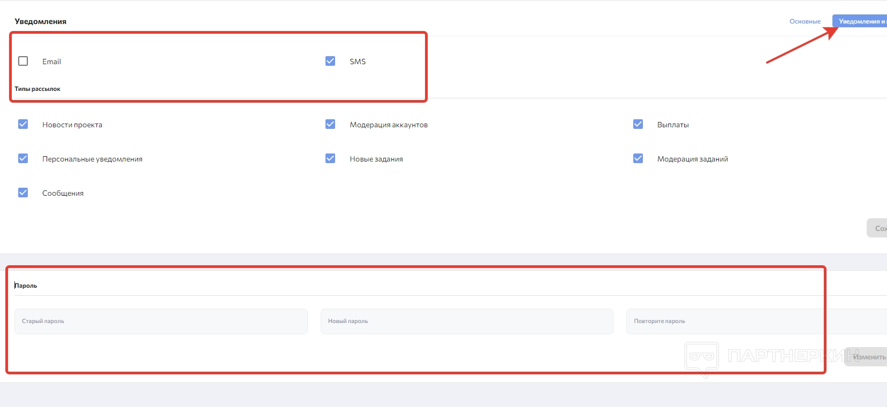
Task: Click the Типы рассылок heading
Action: 37,89
